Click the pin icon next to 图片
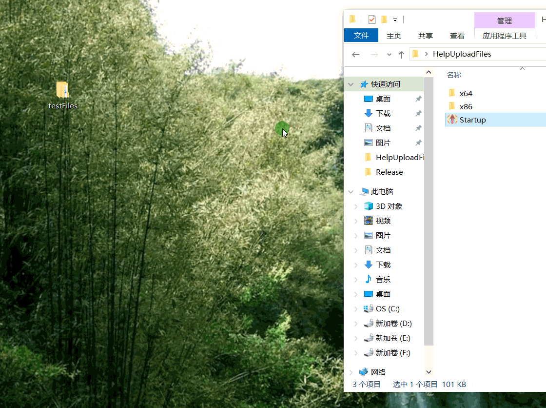Screen dimensions: 546x408 point(419,143)
